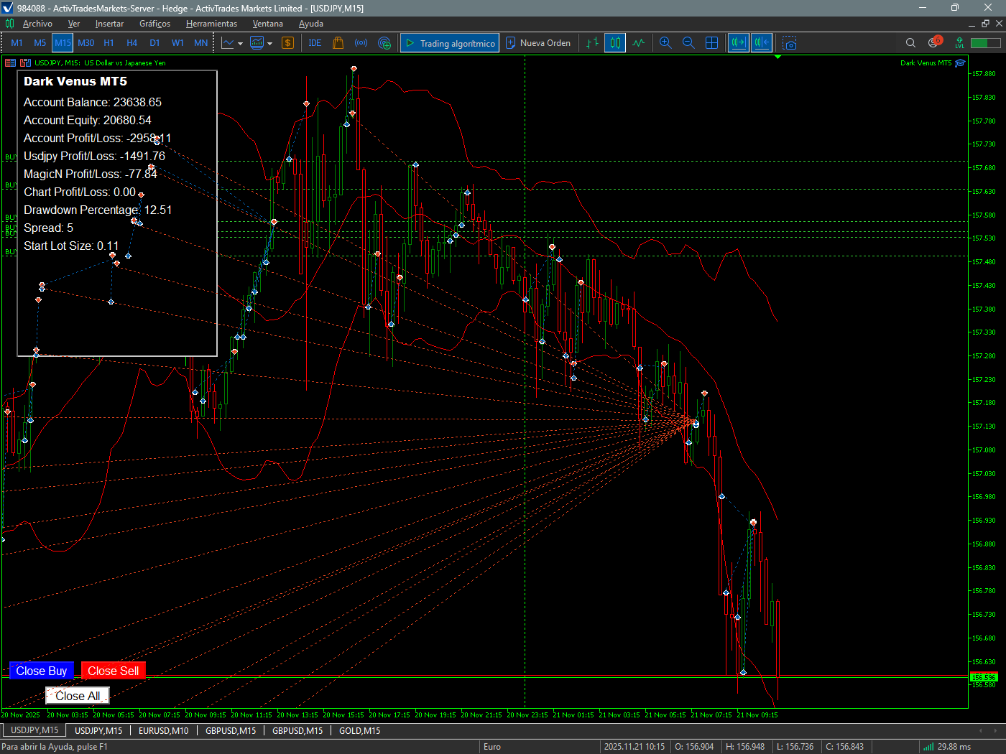Select the bar chart display icon
This screenshot has height=754, width=1006.
pos(592,43)
